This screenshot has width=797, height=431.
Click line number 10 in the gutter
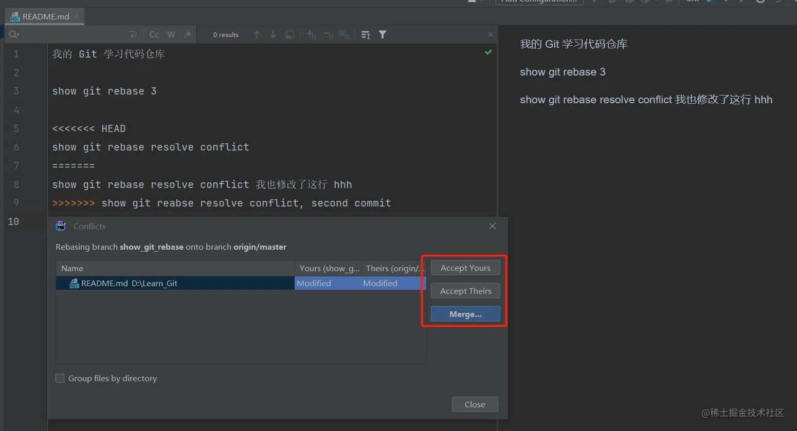(13, 221)
